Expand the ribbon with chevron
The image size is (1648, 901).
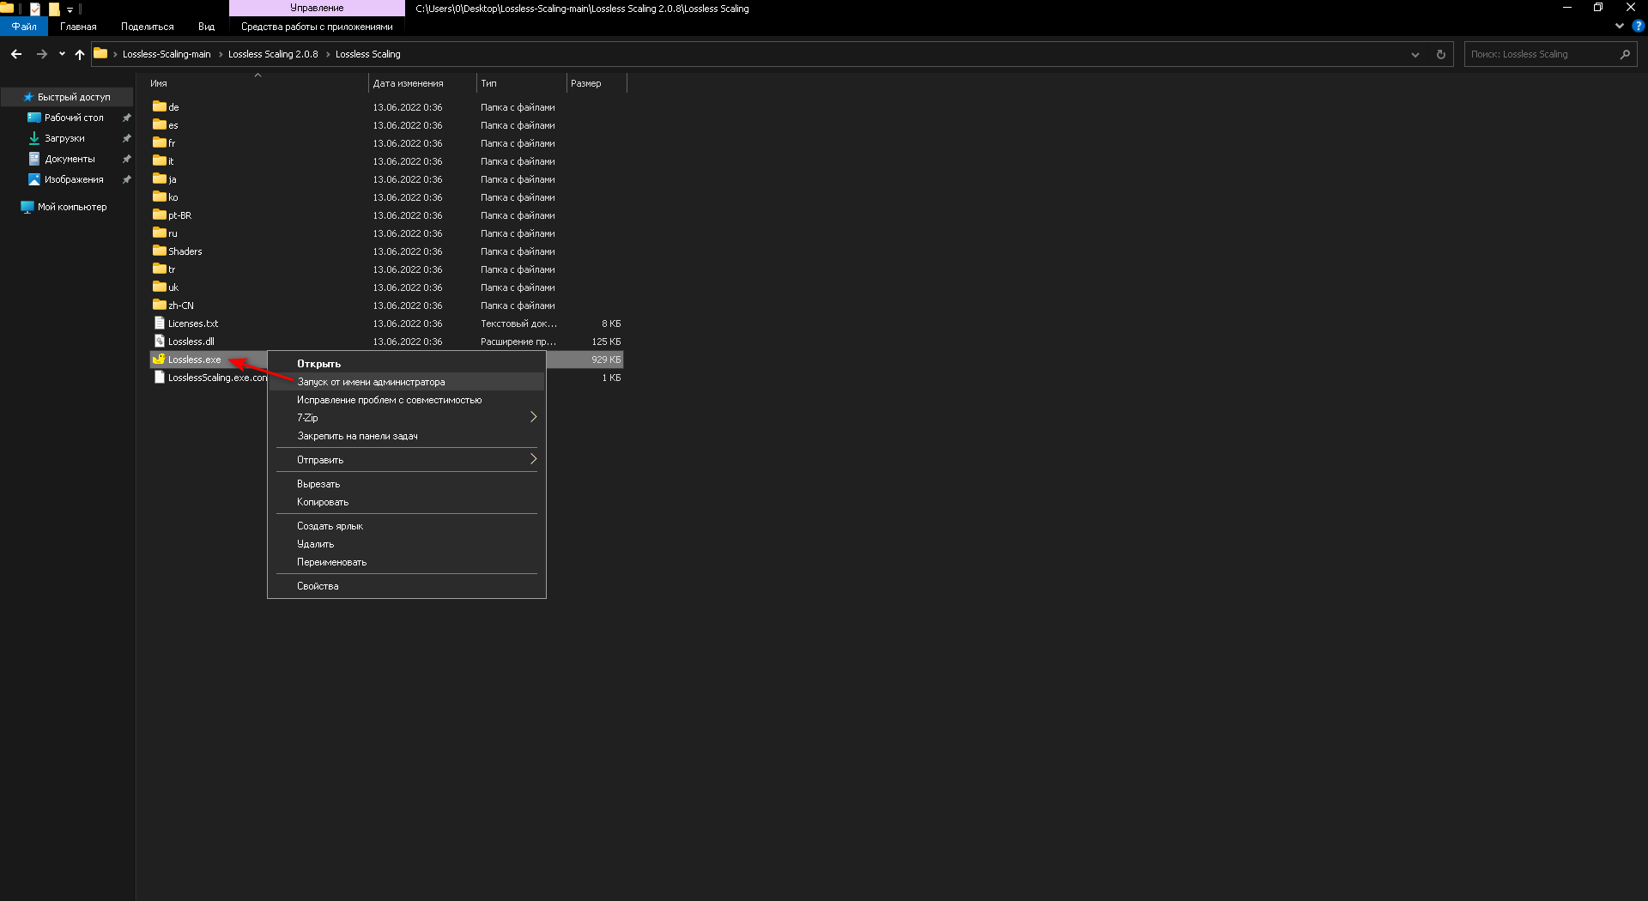[1620, 26]
